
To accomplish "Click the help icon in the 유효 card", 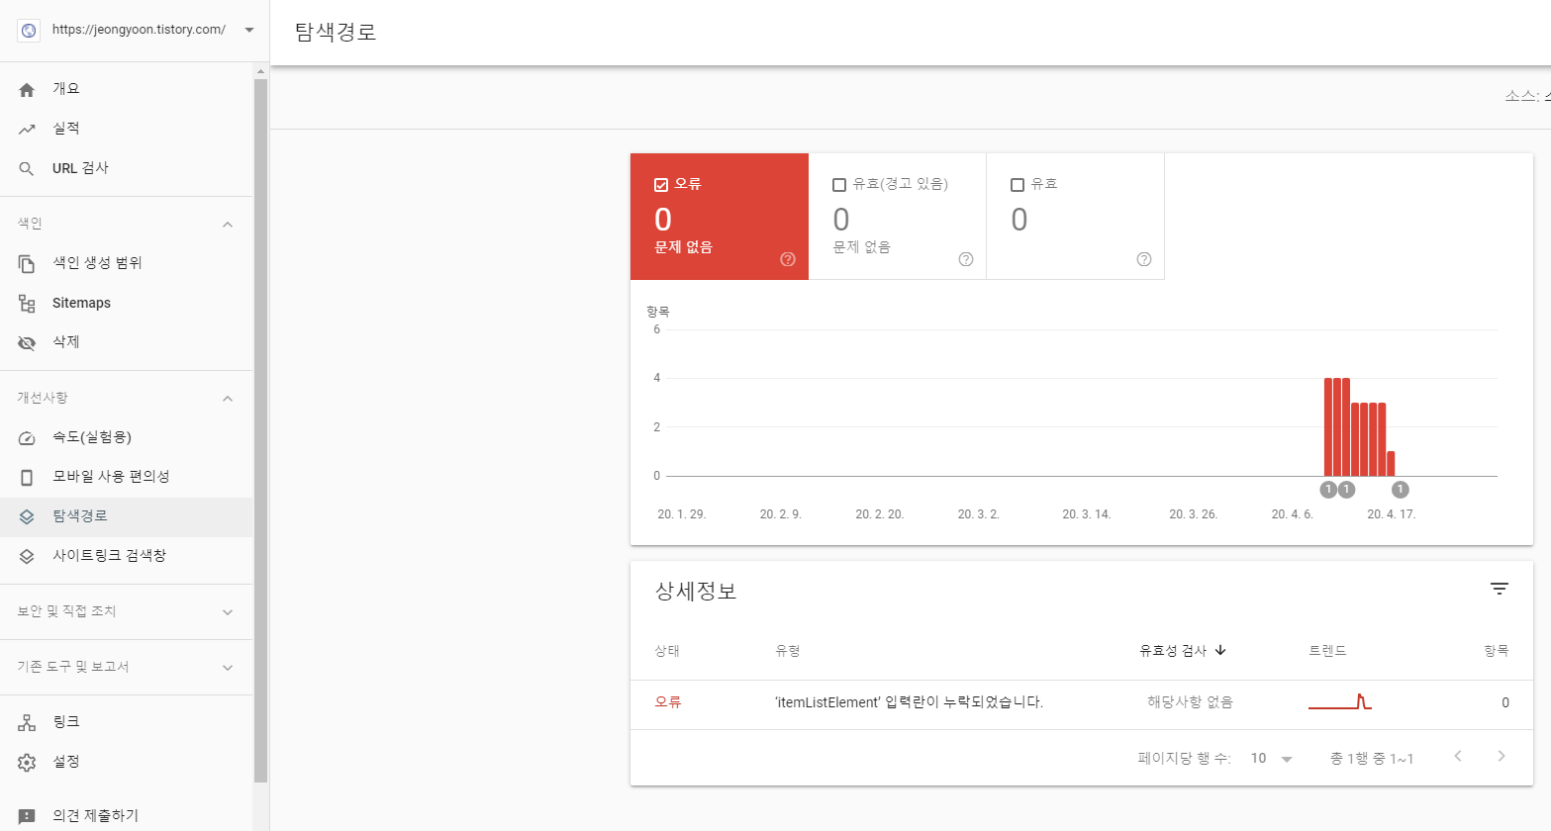I will point(1144,259).
